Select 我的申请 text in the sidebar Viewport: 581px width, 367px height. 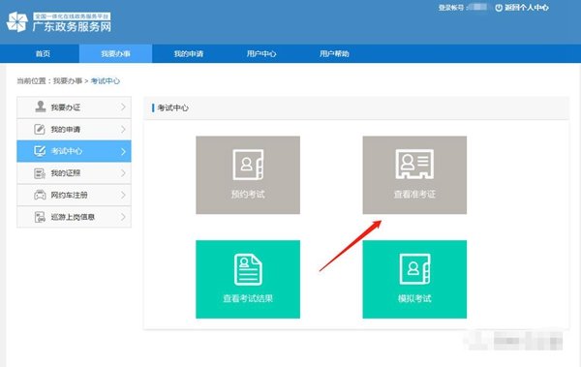[66, 130]
